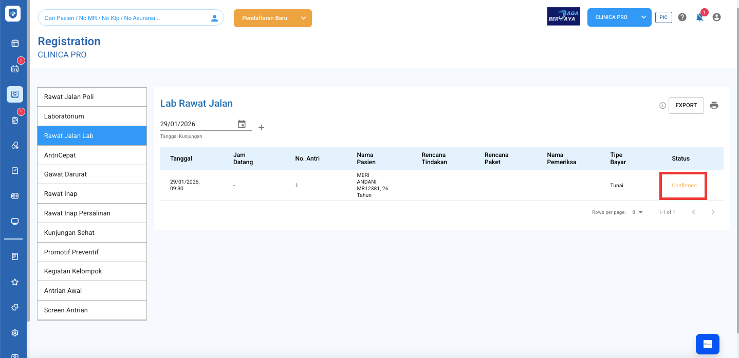Click the info icon beside Export
Screen dimensions: 739x358
(x=662, y=106)
